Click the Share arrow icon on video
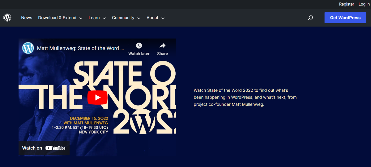The image size is (371, 167). [162, 46]
